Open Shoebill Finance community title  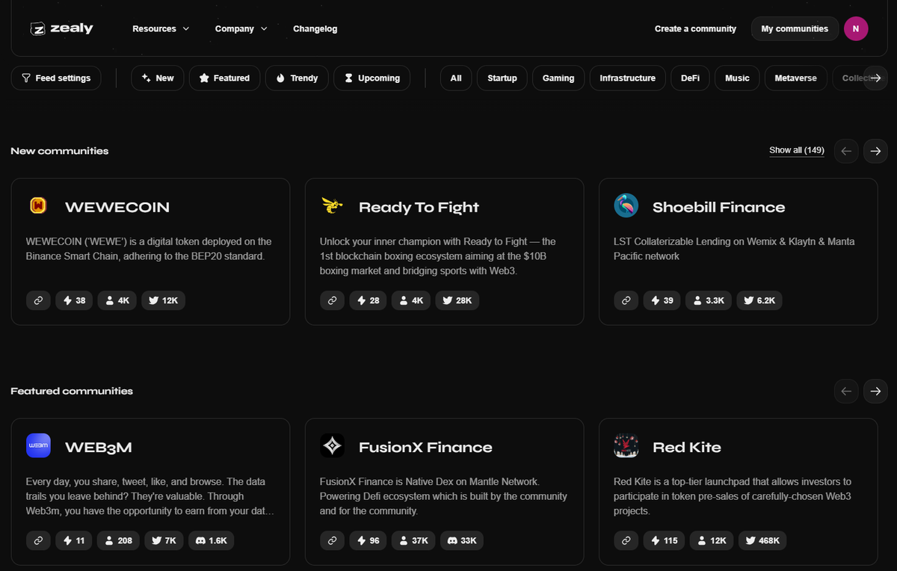point(719,207)
